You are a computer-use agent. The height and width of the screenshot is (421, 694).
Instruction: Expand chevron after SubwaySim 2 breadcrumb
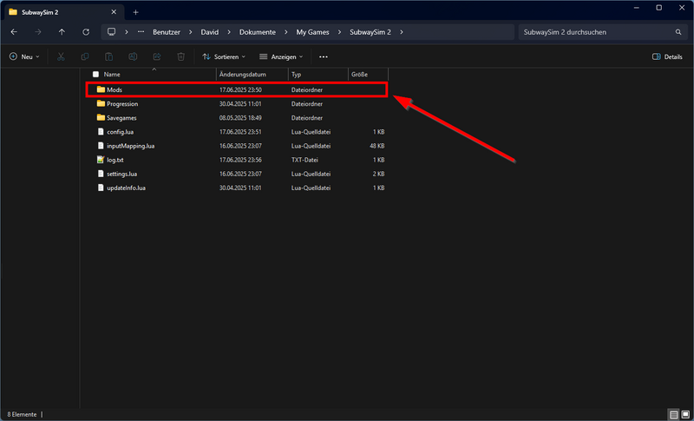pyautogui.click(x=402, y=32)
